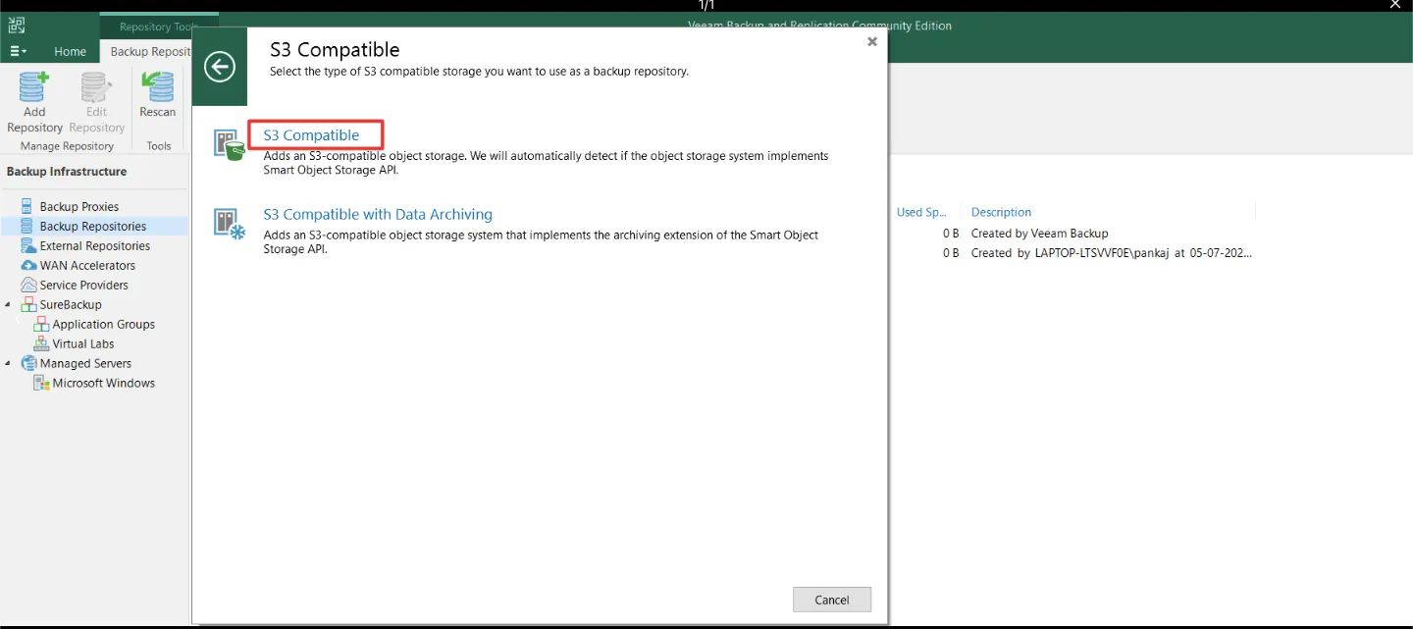1413x629 pixels.
Task: Collapse the Managed Servers tree node
Action: coord(8,363)
